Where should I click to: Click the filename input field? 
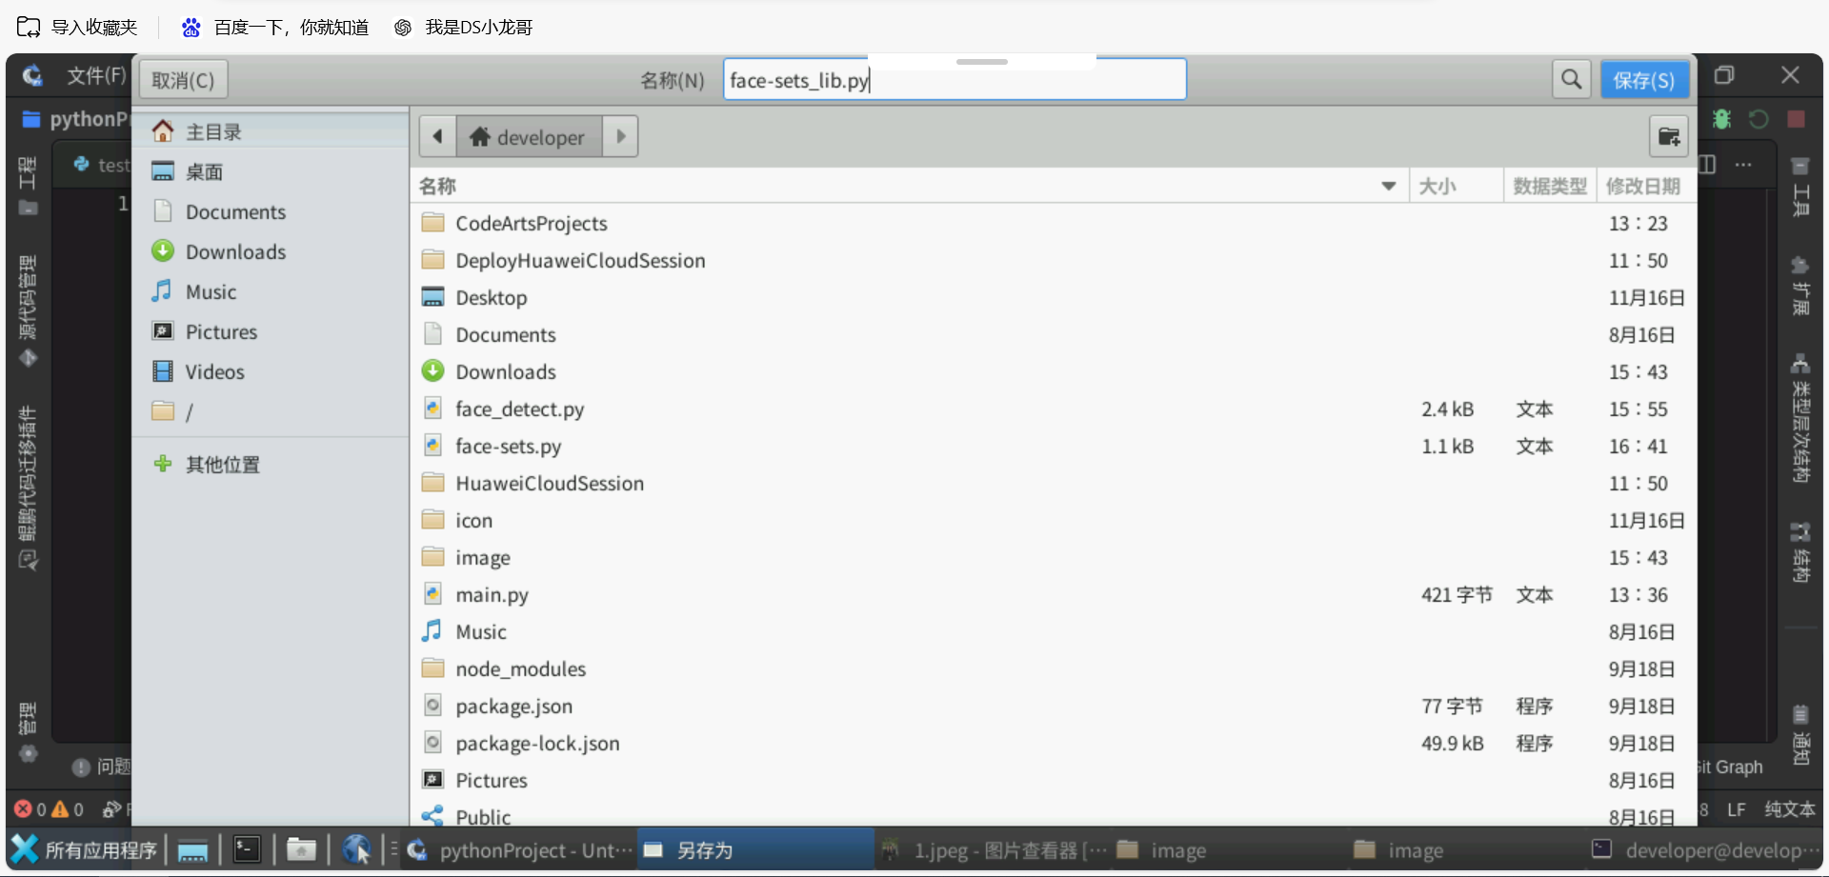click(954, 80)
